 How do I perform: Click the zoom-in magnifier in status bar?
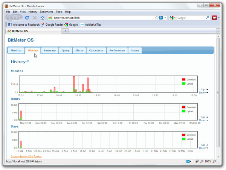202,161
